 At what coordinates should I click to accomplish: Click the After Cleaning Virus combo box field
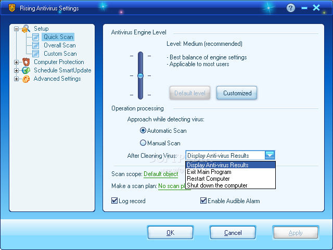pos(230,155)
